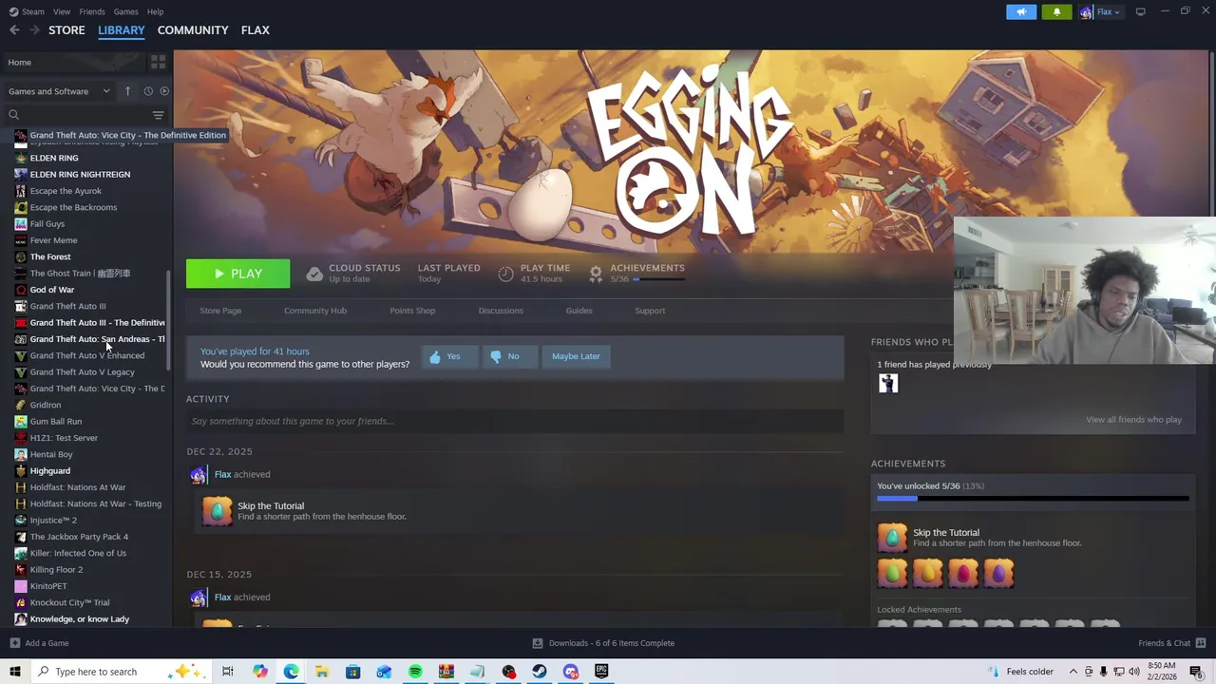Switch to the STORE tab

[66, 30]
